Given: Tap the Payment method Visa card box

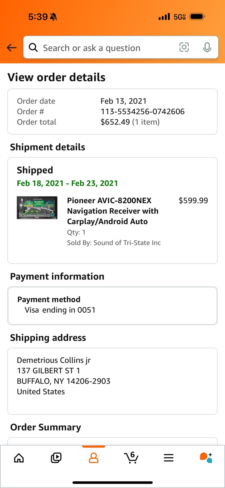Looking at the screenshot, I should [x=112, y=306].
